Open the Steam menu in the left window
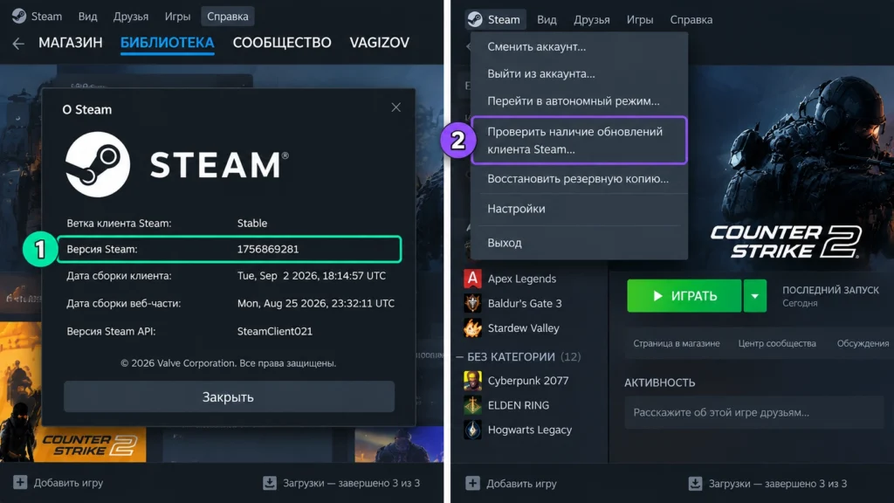894x503 pixels. (x=46, y=17)
